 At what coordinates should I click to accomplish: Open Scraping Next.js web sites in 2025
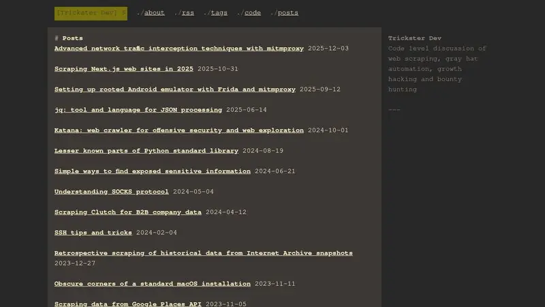coord(124,69)
